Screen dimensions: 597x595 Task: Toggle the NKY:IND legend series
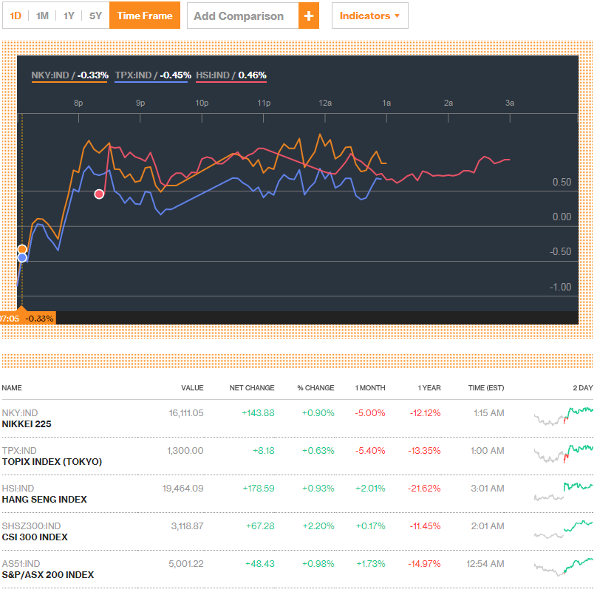click(x=70, y=75)
